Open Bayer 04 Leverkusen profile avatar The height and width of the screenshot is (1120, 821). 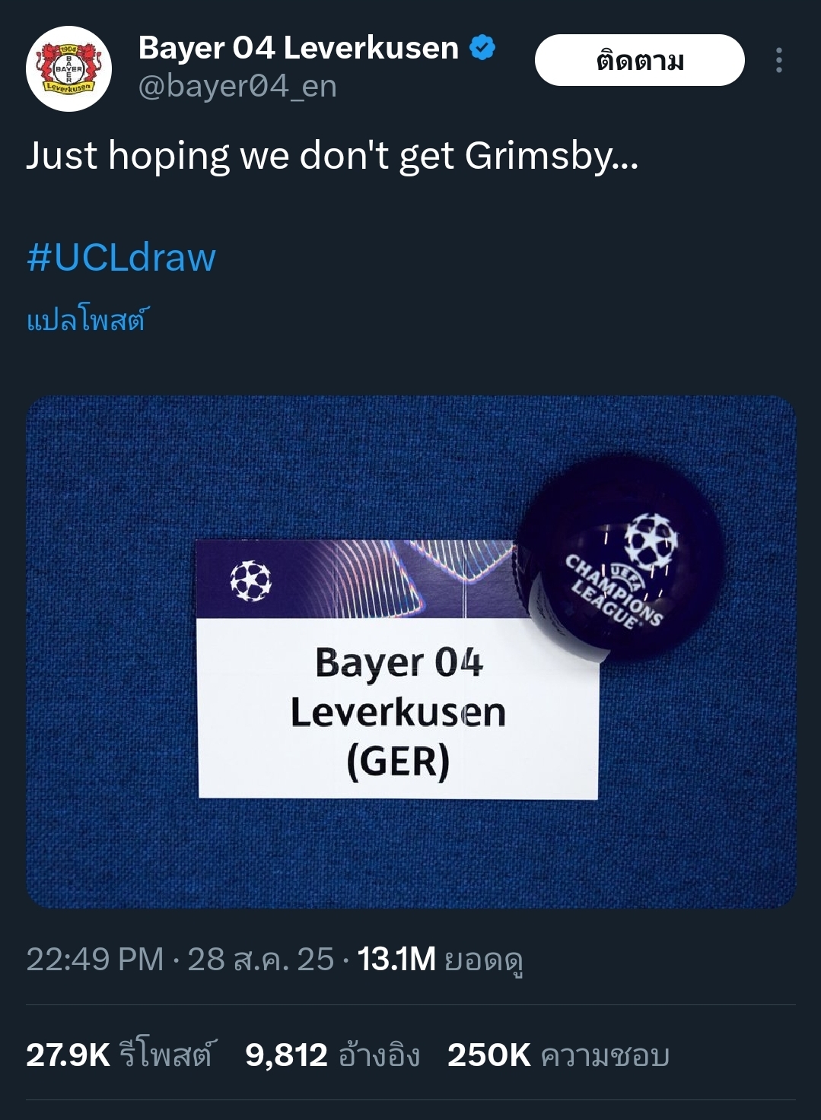click(x=69, y=69)
